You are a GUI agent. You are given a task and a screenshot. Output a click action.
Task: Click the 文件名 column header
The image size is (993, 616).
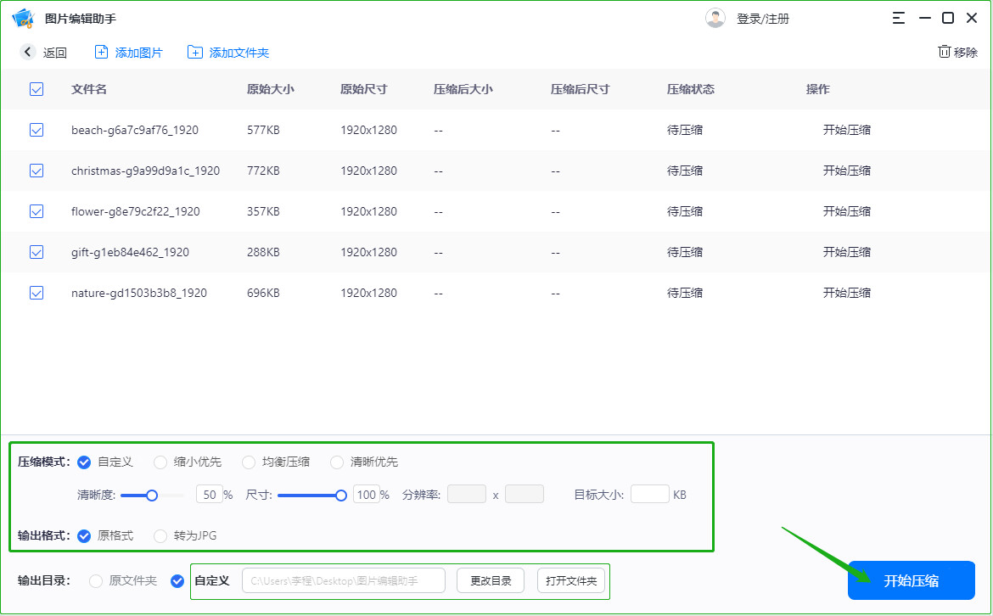tap(88, 89)
